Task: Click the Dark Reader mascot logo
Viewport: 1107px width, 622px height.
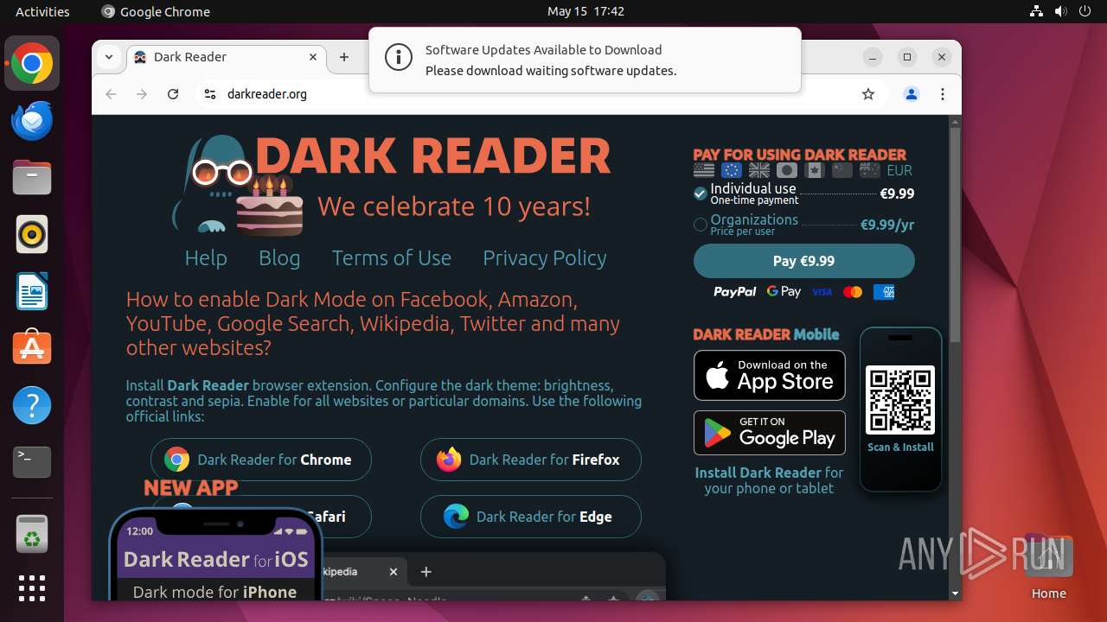Action: point(212,185)
